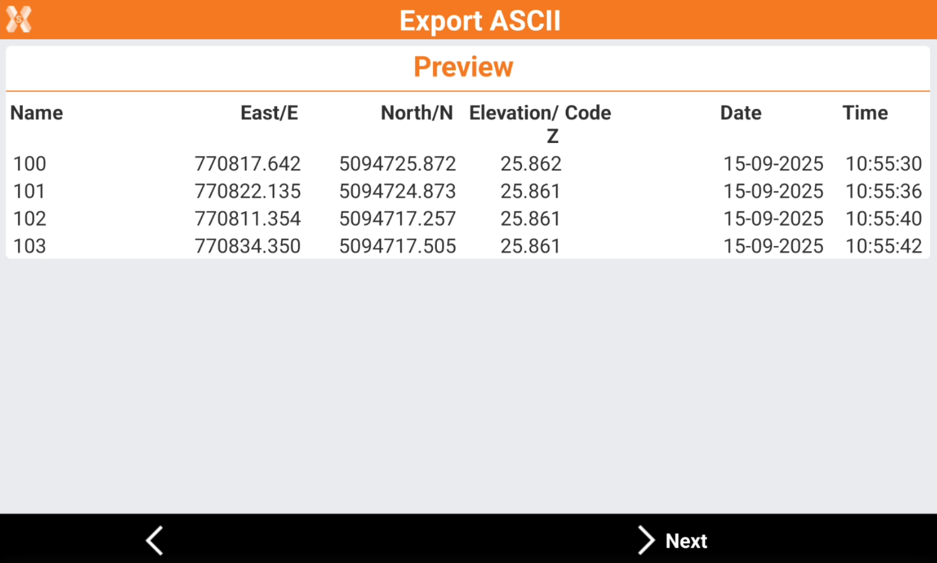Click time value 10:55:40
Viewport: 937px width, 563px height.
[883, 219]
